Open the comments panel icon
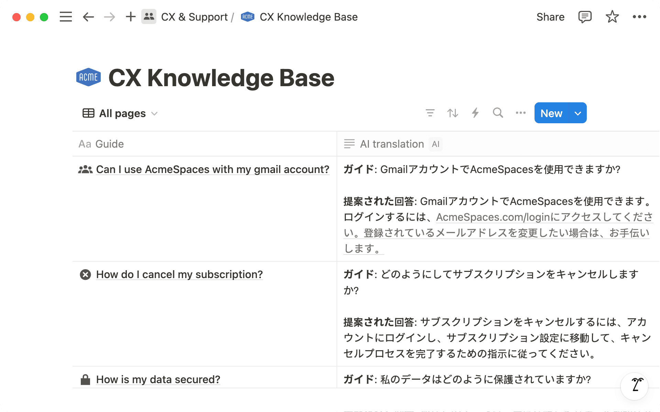The width and height of the screenshot is (660, 412). coord(585,17)
